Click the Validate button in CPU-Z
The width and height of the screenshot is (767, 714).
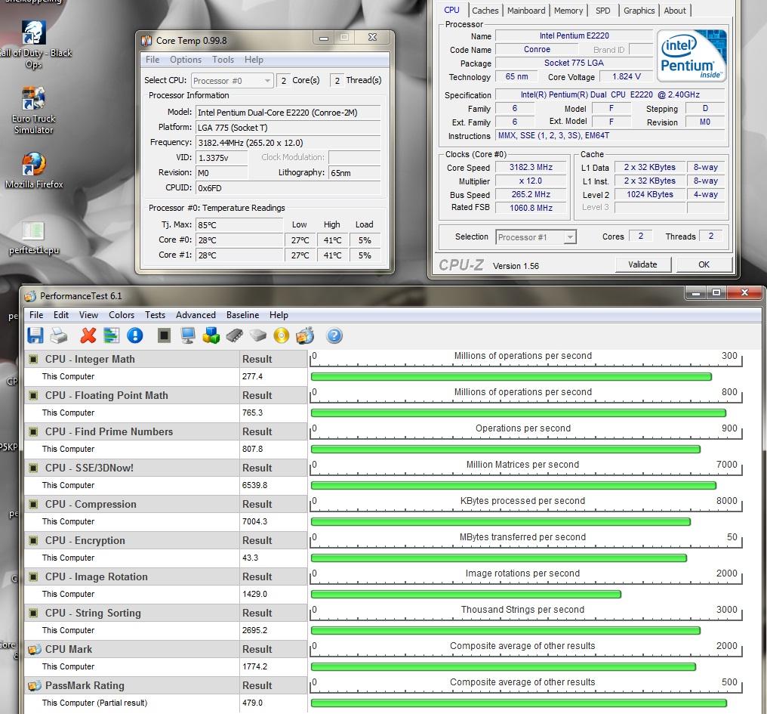pos(642,264)
